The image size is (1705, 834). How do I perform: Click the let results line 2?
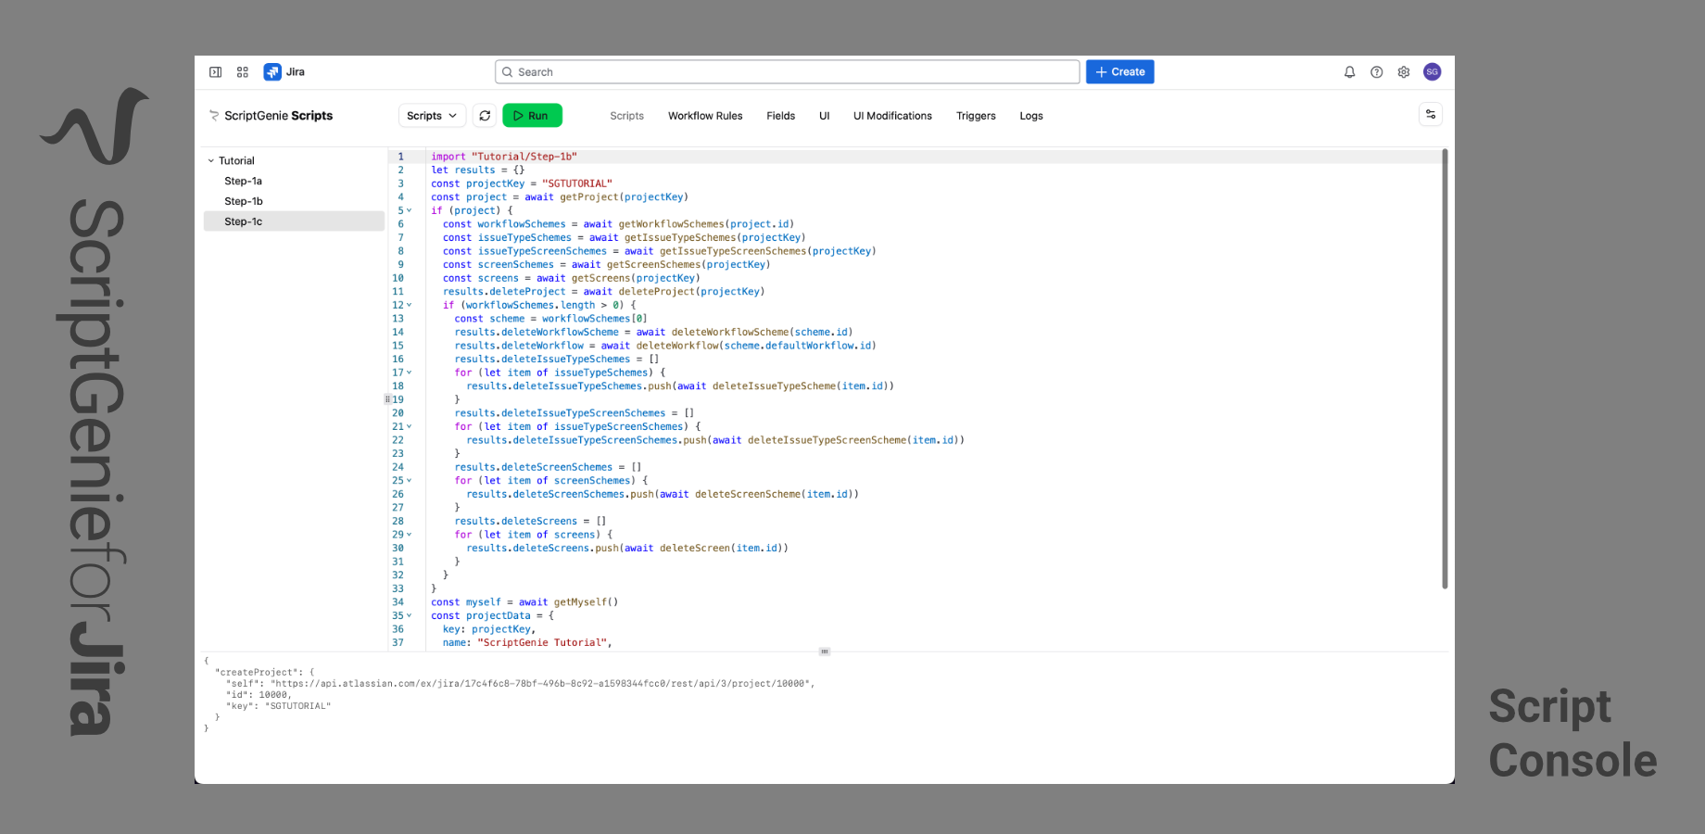coord(477,171)
